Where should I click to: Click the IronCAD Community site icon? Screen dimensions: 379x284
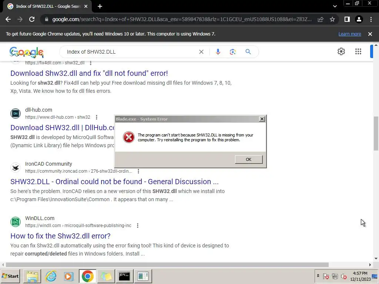16,168
